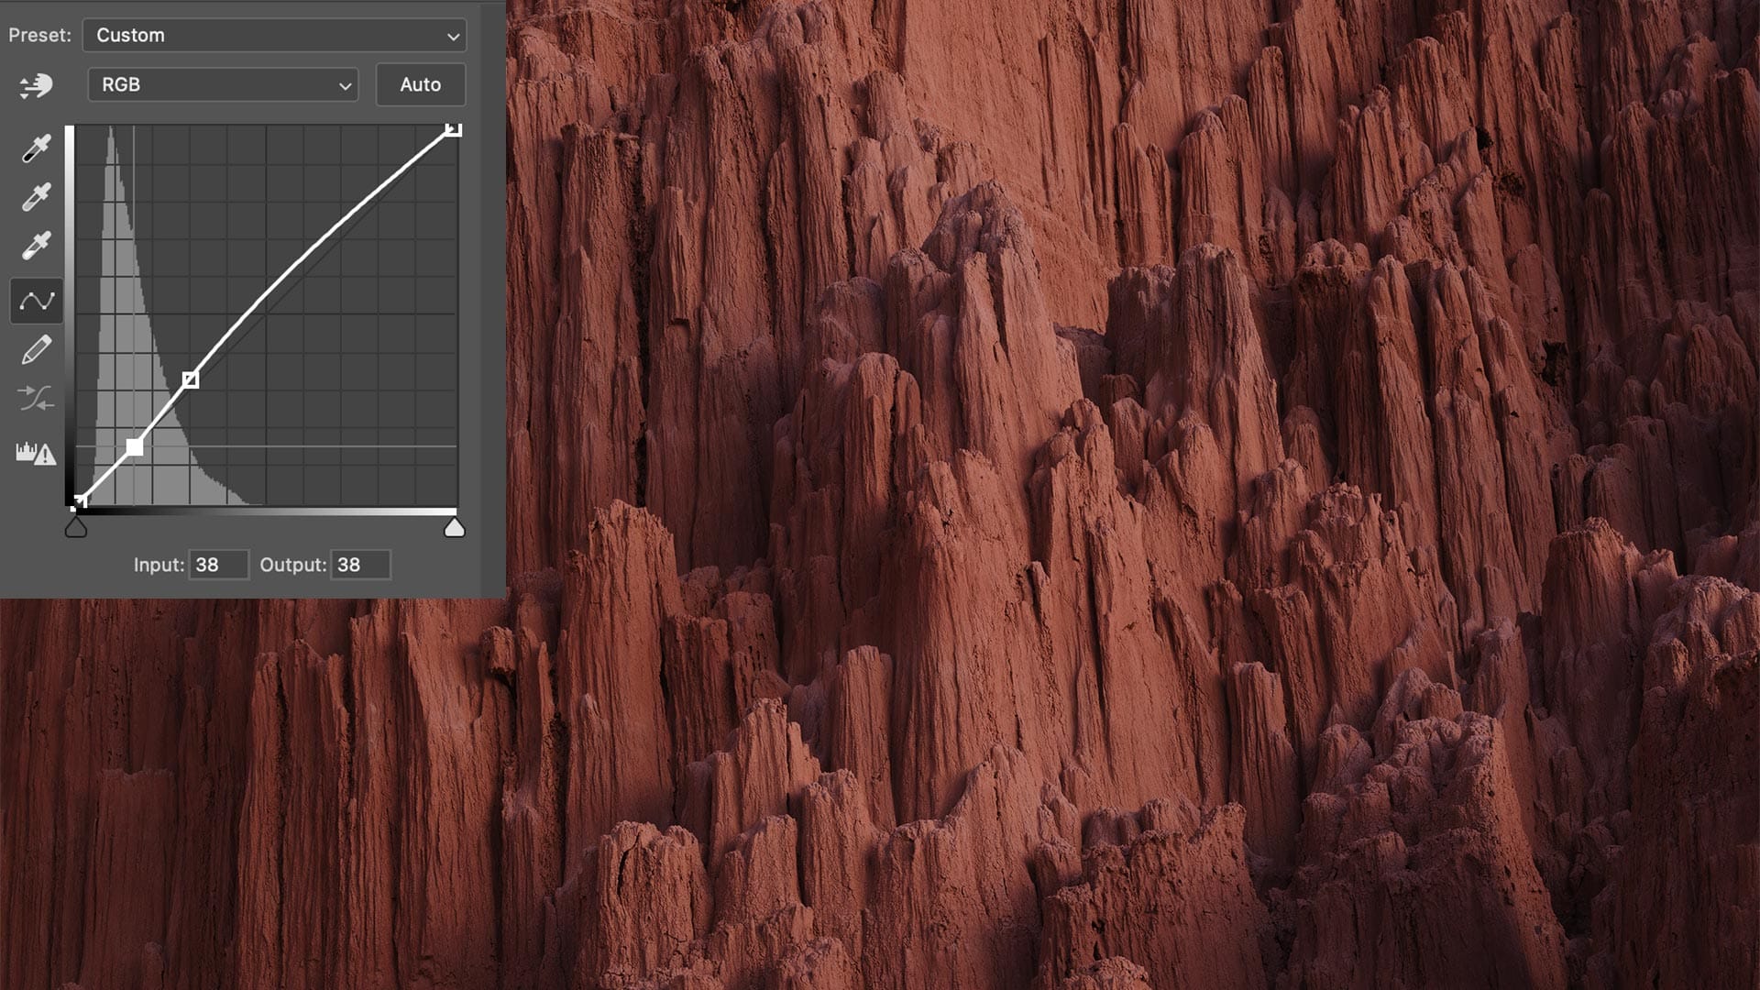Select the top-right curve endpoint
This screenshot has width=1760, height=990.
(453, 129)
